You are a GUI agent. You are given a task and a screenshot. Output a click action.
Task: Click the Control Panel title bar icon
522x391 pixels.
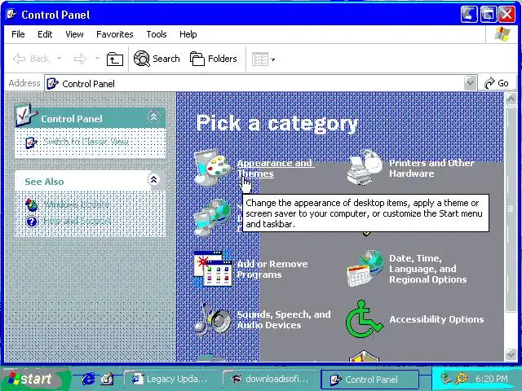[12, 15]
